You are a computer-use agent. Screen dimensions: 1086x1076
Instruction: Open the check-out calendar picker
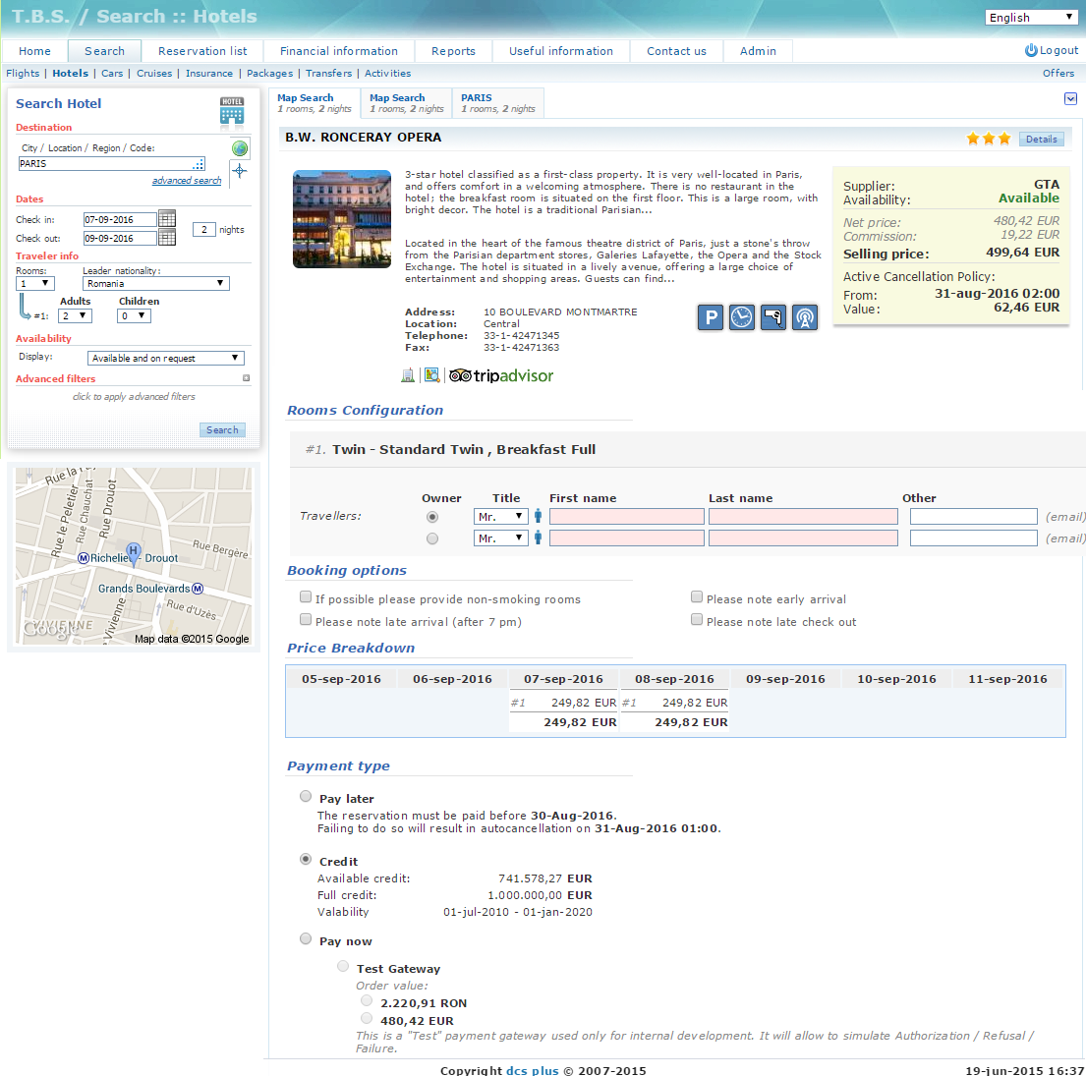click(x=167, y=237)
